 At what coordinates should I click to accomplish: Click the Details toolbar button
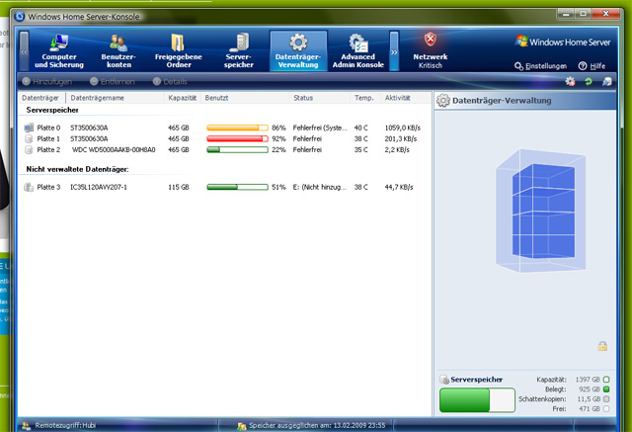coord(170,81)
